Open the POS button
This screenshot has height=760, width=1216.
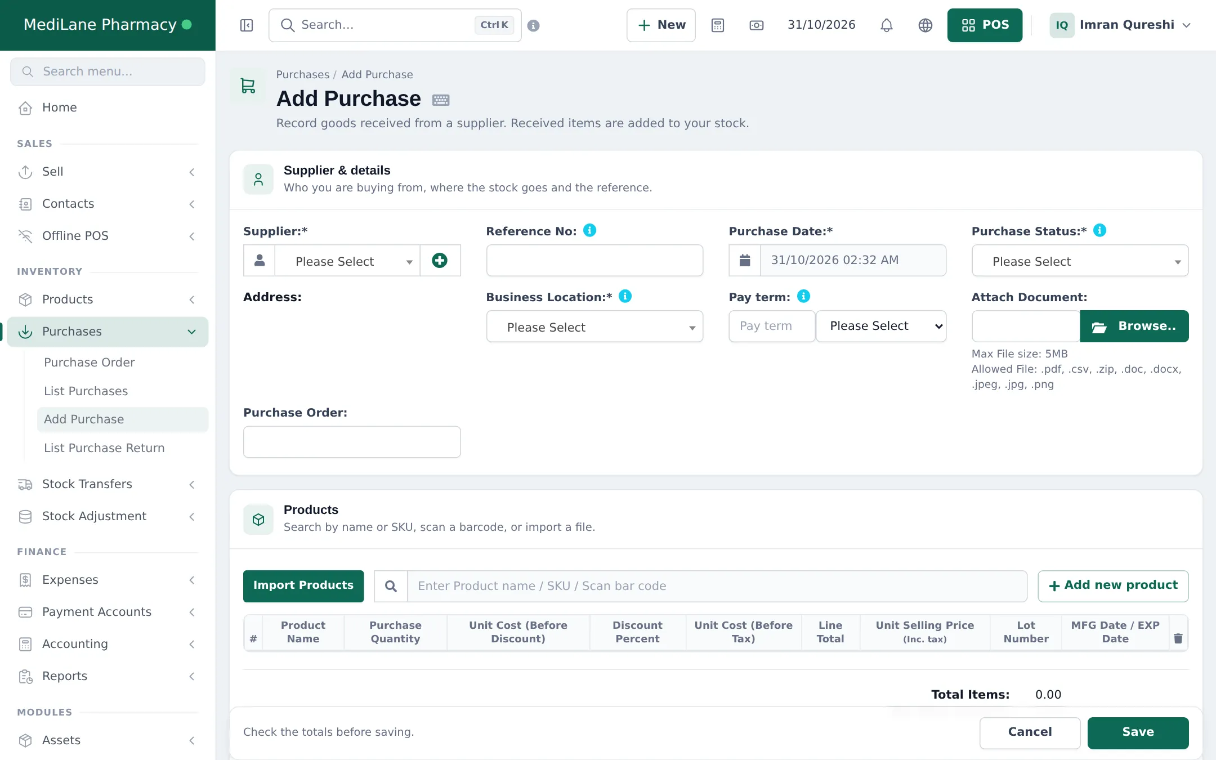point(985,25)
